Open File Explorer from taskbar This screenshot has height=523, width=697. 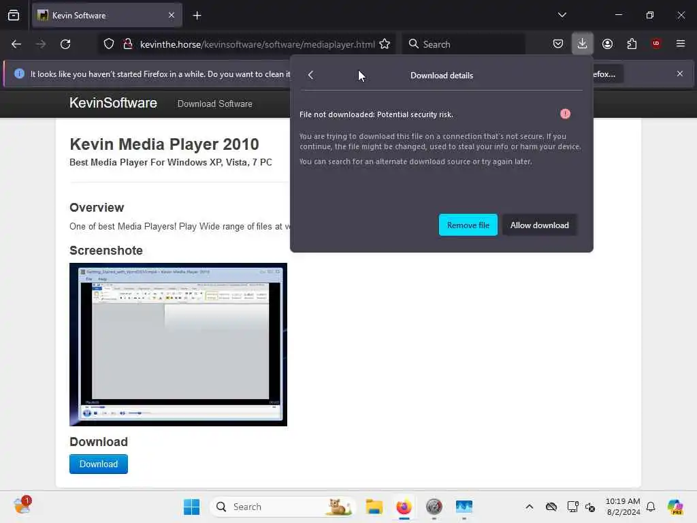374,507
